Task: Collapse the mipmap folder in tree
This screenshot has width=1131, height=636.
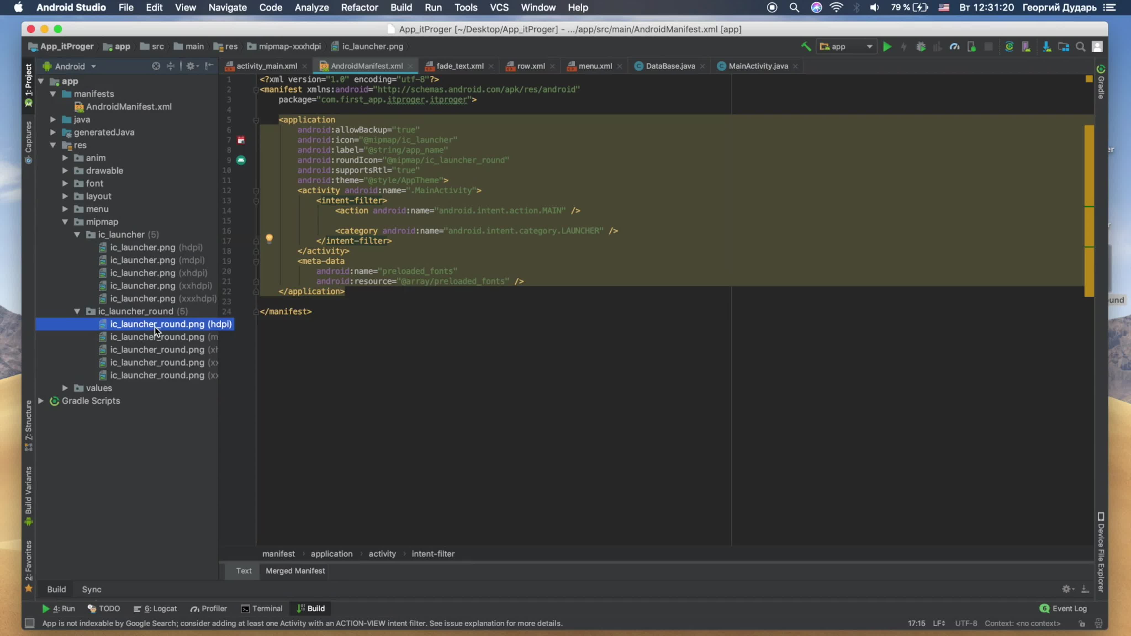Action: 65,222
